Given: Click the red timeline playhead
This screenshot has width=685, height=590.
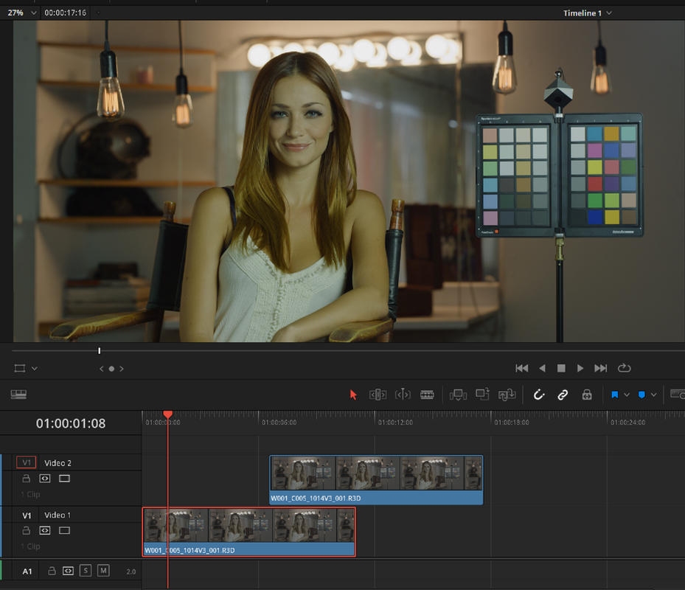Looking at the screenshot, I should pos(168,414).
